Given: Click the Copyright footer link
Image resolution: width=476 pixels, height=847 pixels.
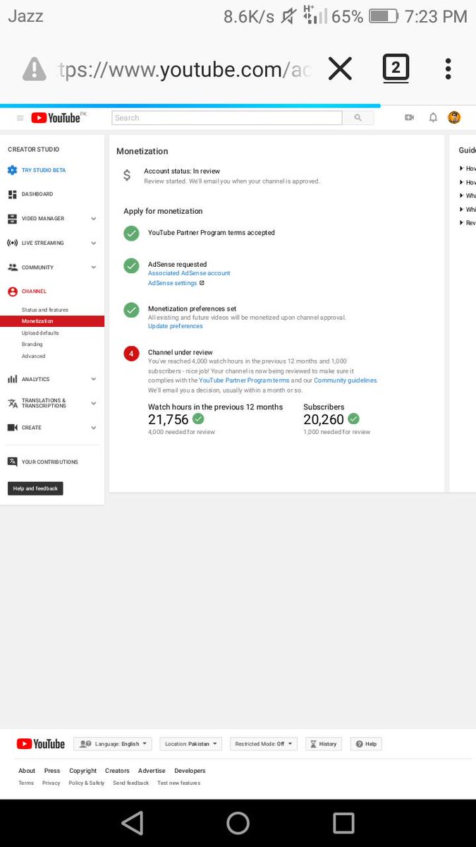Looking at the screenshot, I should [x=83, y=771].
